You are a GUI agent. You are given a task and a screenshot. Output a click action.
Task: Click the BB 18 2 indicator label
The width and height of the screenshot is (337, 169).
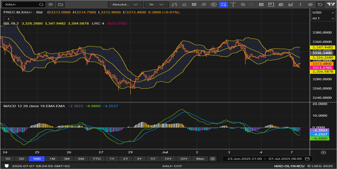click(11, 23)
